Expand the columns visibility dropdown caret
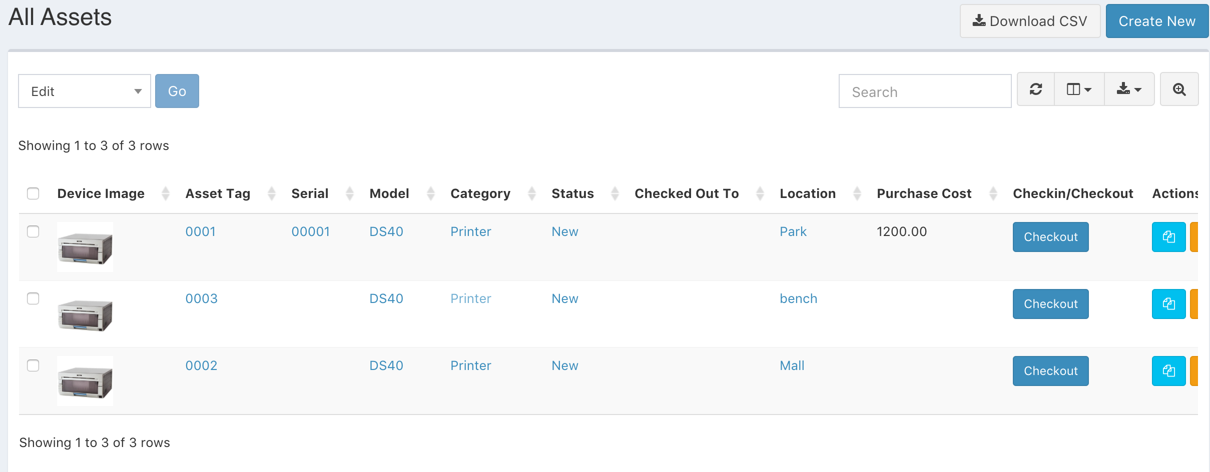Viewport: 1210px width, 472px height. [x=1087, y=90]
